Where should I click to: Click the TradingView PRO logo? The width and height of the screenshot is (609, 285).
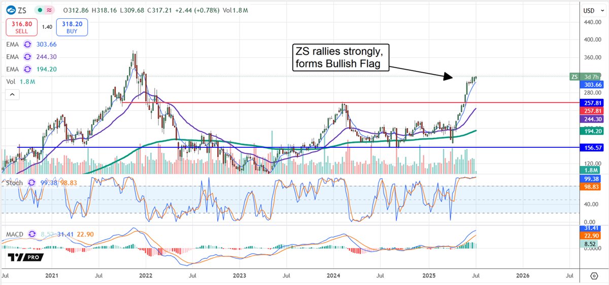coord(25,258)
